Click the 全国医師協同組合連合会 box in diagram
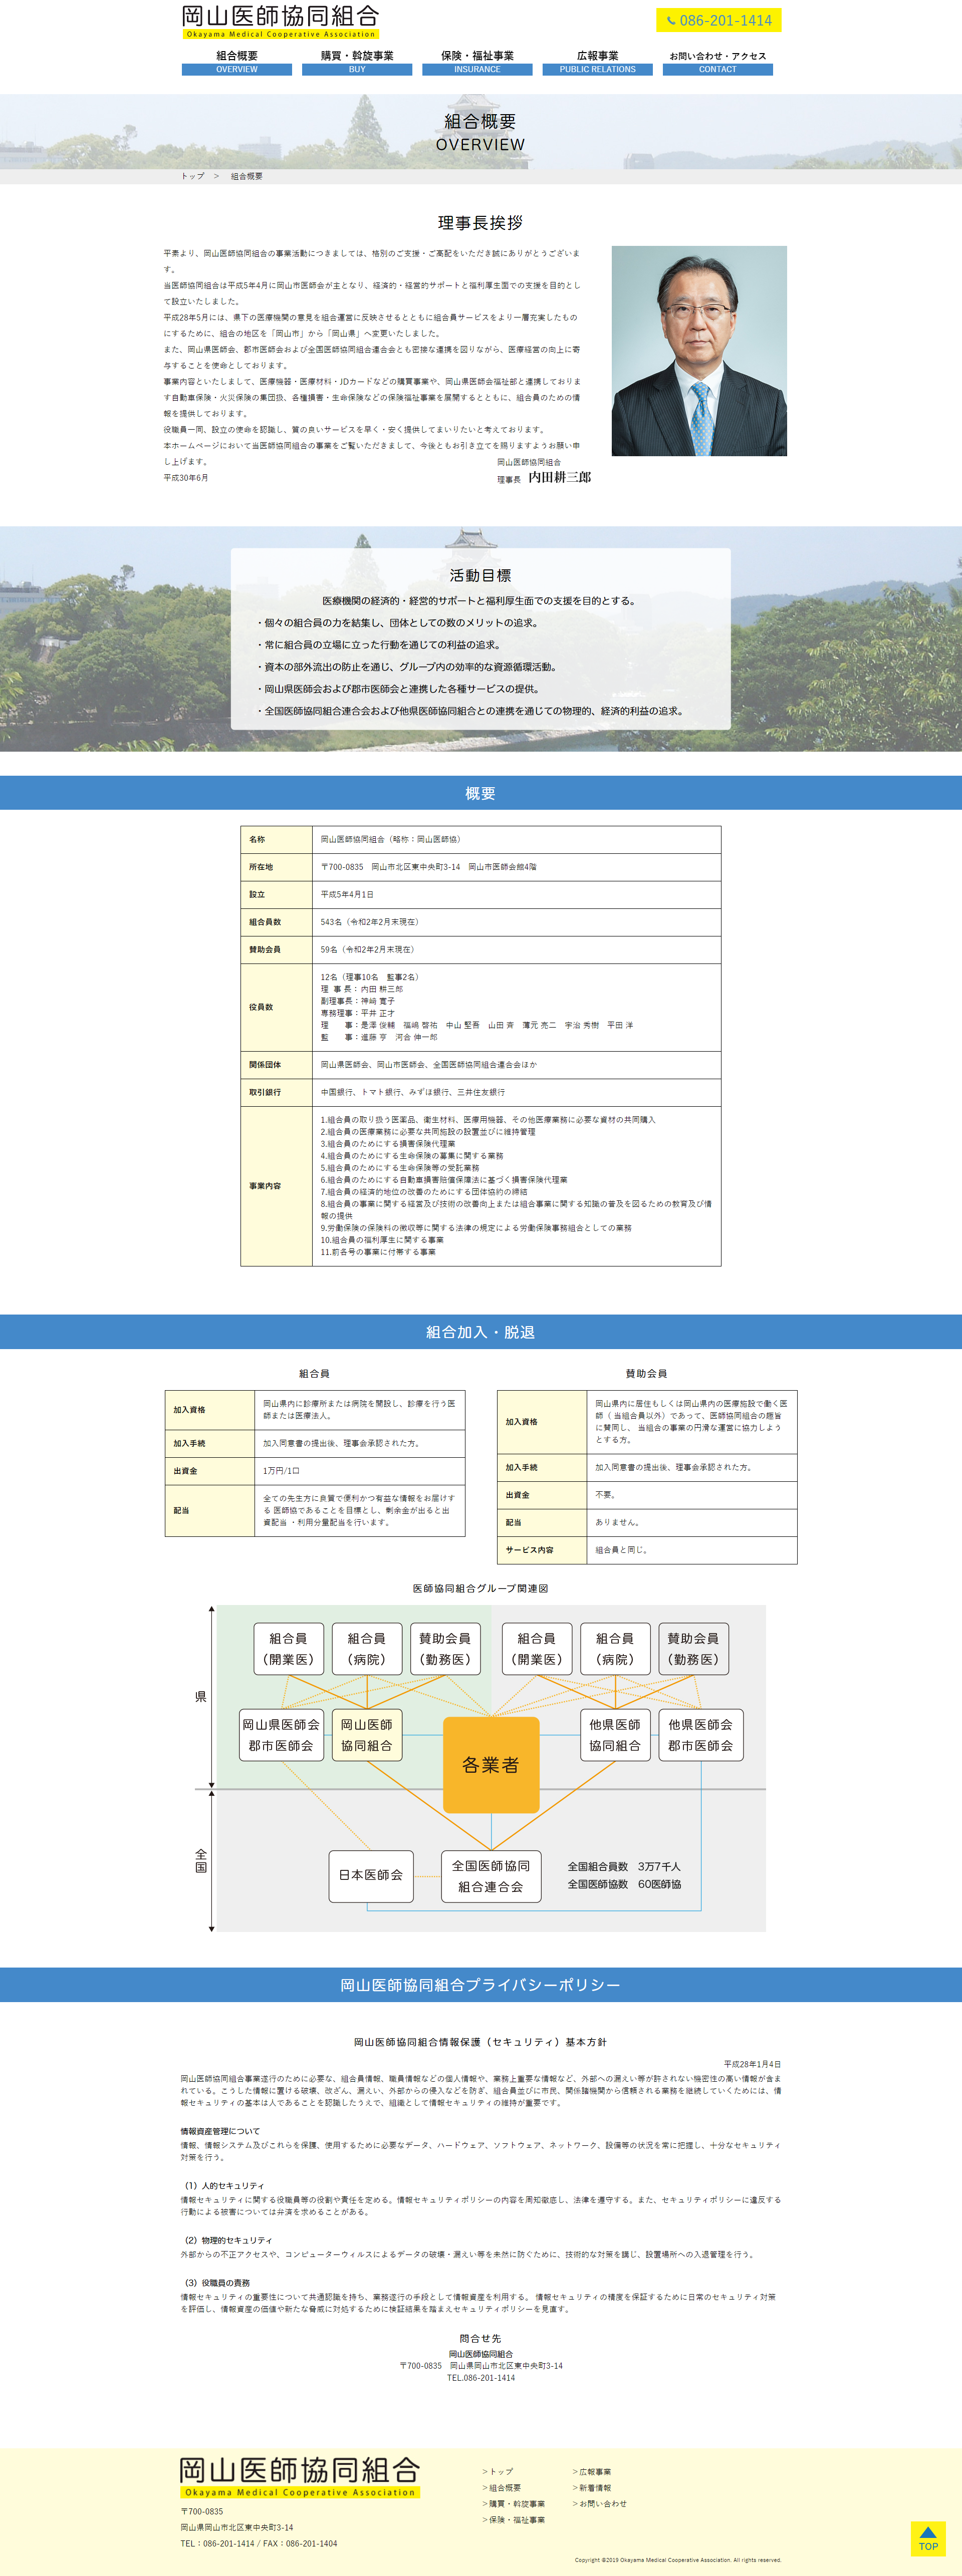Screen dimensions: 962x2576 pos(491,1876)
